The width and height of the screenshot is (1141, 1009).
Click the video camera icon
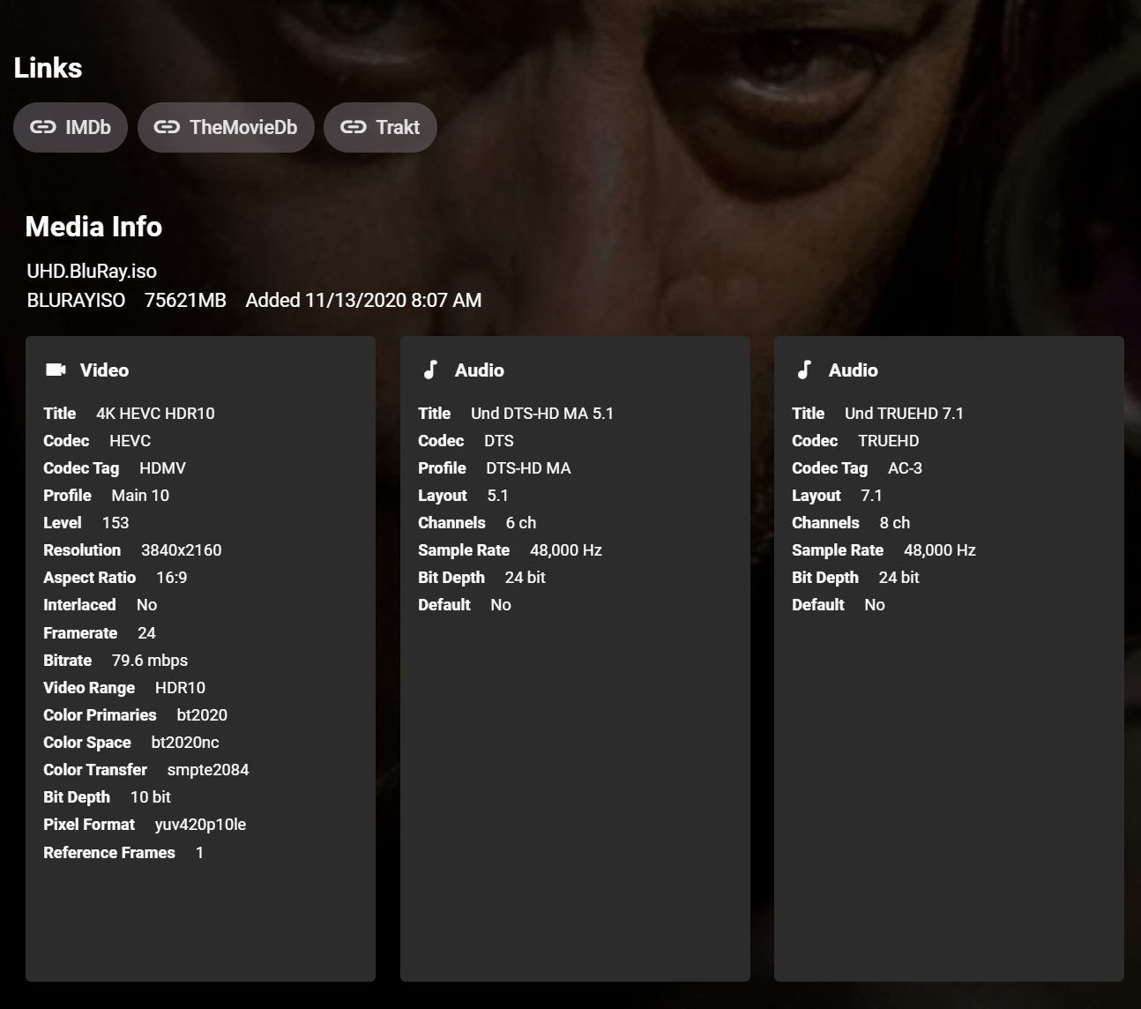click(56, 370)
